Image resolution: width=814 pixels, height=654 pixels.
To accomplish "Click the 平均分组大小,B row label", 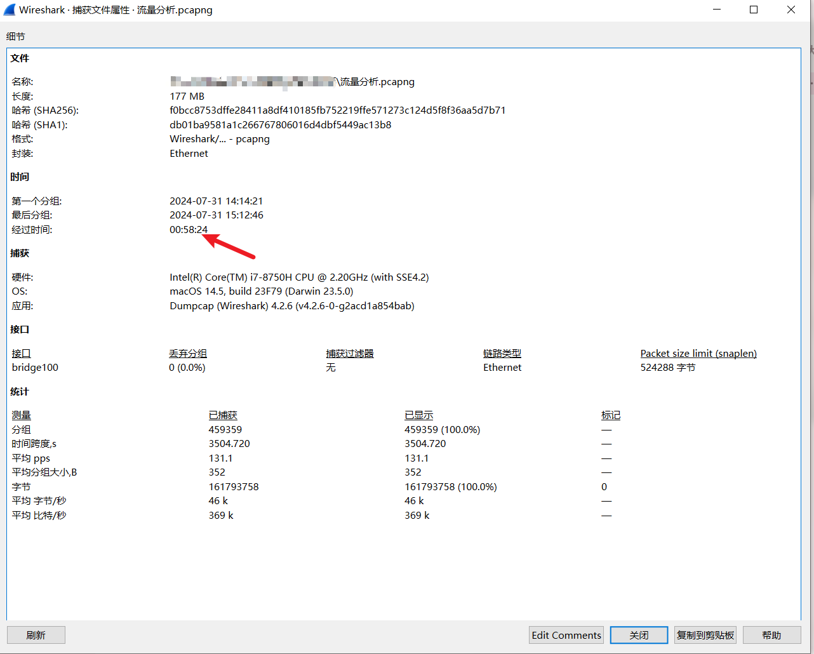I will point(44,472).
